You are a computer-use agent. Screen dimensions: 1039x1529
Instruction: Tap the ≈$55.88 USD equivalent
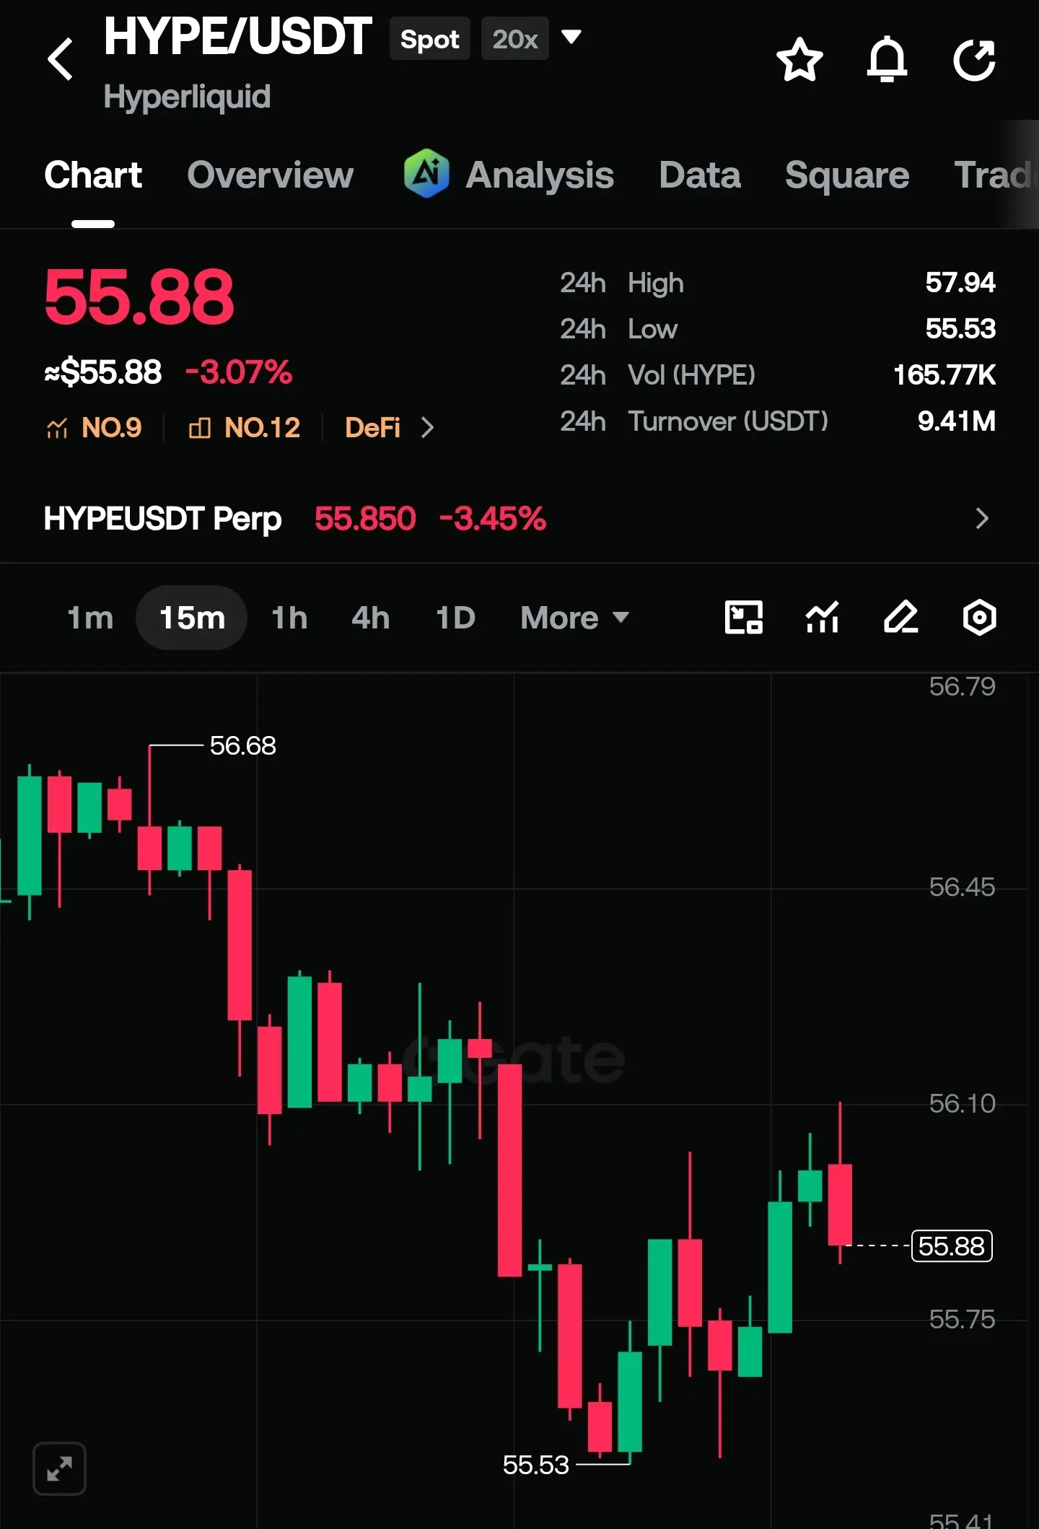coord(102,372)
